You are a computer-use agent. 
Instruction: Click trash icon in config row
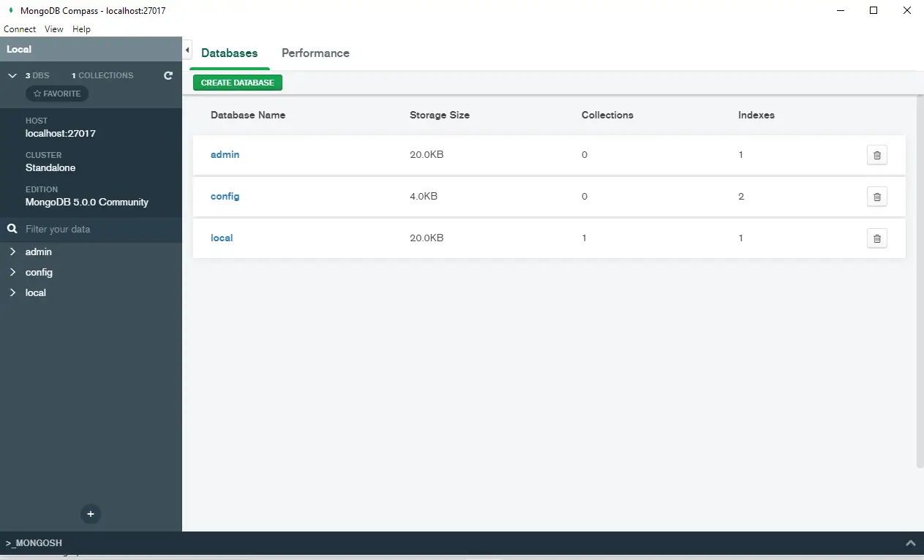[x=877, y=197]
